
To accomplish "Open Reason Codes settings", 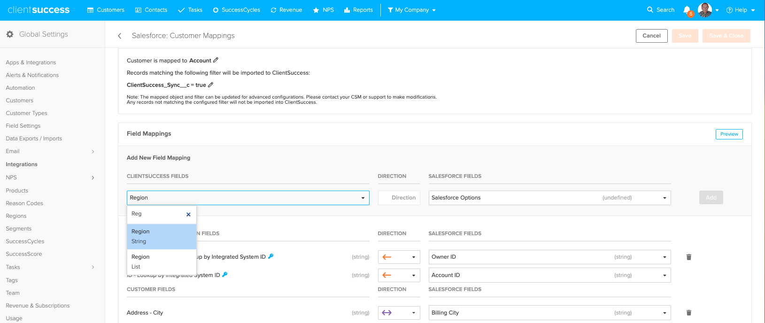I will (x=24, y=203).
